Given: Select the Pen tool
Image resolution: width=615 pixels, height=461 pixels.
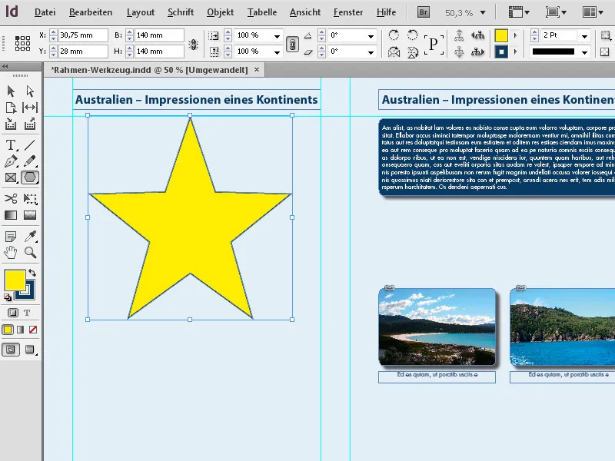Looking at the screenshot, I should coord(11,161).
